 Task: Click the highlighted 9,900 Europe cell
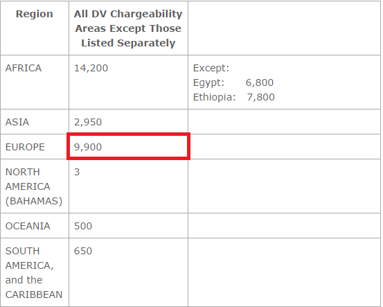pos(129,147)
